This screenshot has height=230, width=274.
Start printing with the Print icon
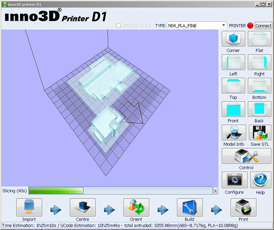click(243, 207)
